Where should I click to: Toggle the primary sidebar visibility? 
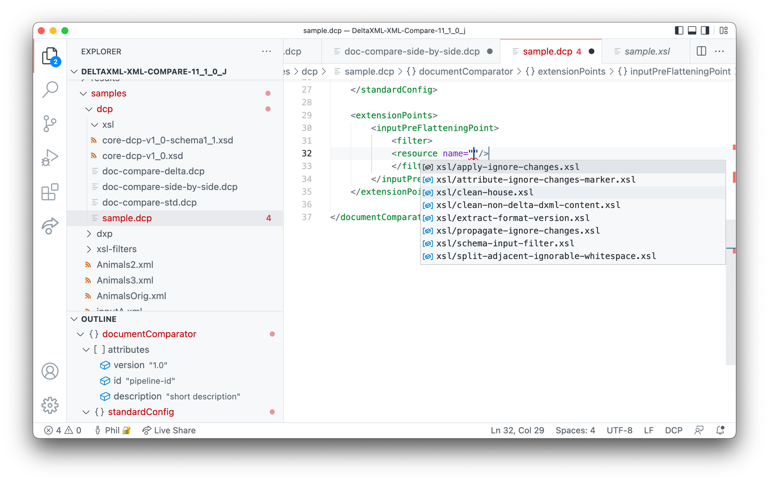pos(679,30)
